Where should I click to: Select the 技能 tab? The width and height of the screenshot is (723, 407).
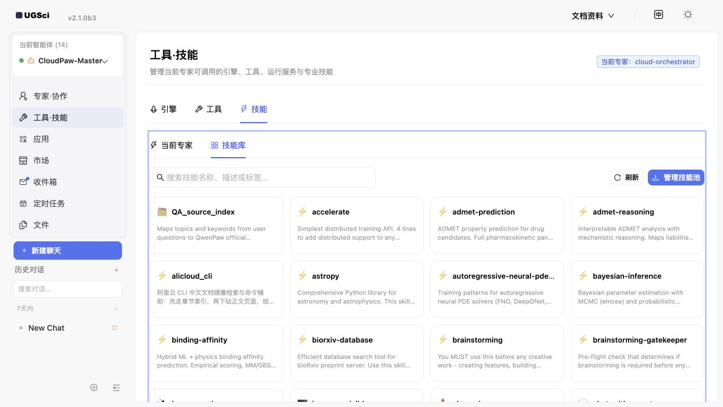[254, 109]
